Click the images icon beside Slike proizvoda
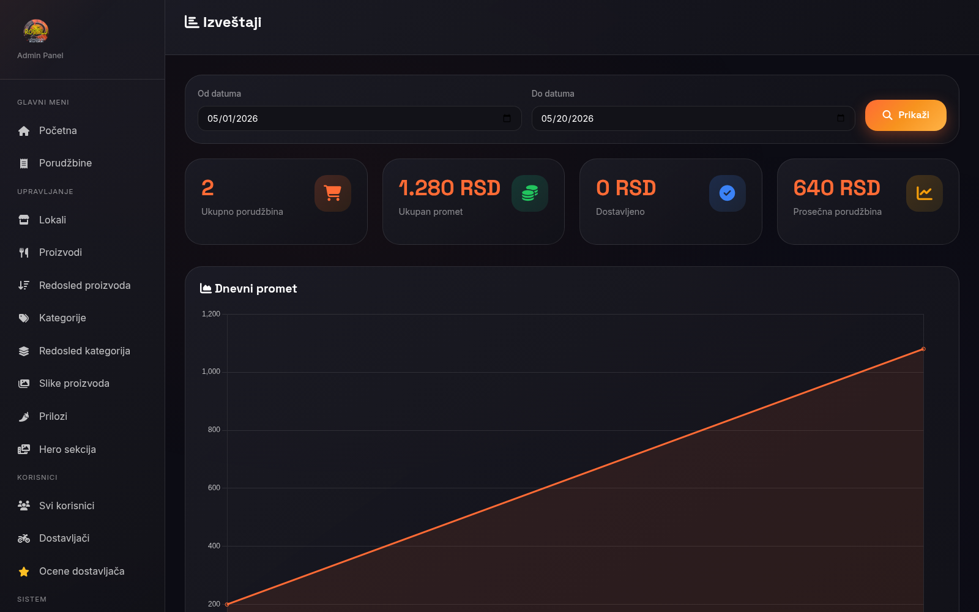 tap(24, 384)
